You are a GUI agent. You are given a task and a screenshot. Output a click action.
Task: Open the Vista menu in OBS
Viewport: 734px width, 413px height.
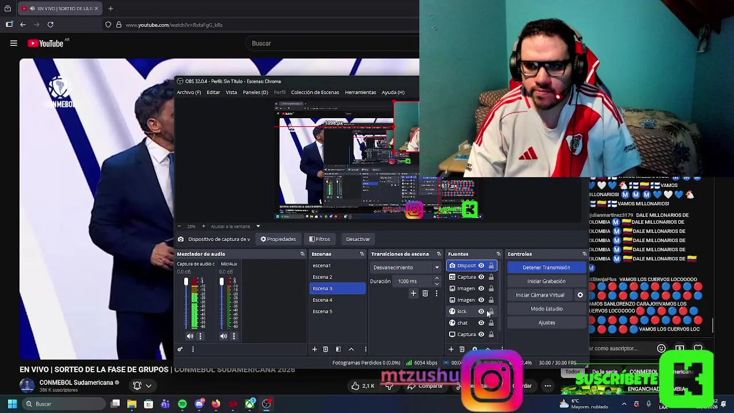click(231, 92)
